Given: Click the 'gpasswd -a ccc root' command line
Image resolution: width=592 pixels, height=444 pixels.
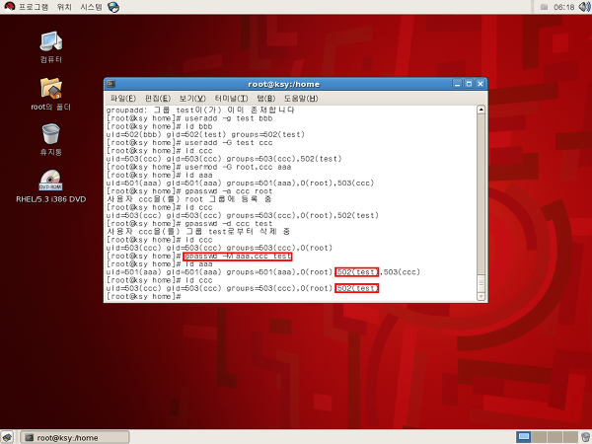Looking at the screenshot, I should 189,191.
